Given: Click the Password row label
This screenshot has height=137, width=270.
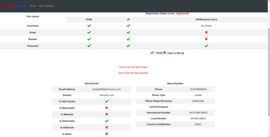Looking at the screenshot, I should 33,46.
